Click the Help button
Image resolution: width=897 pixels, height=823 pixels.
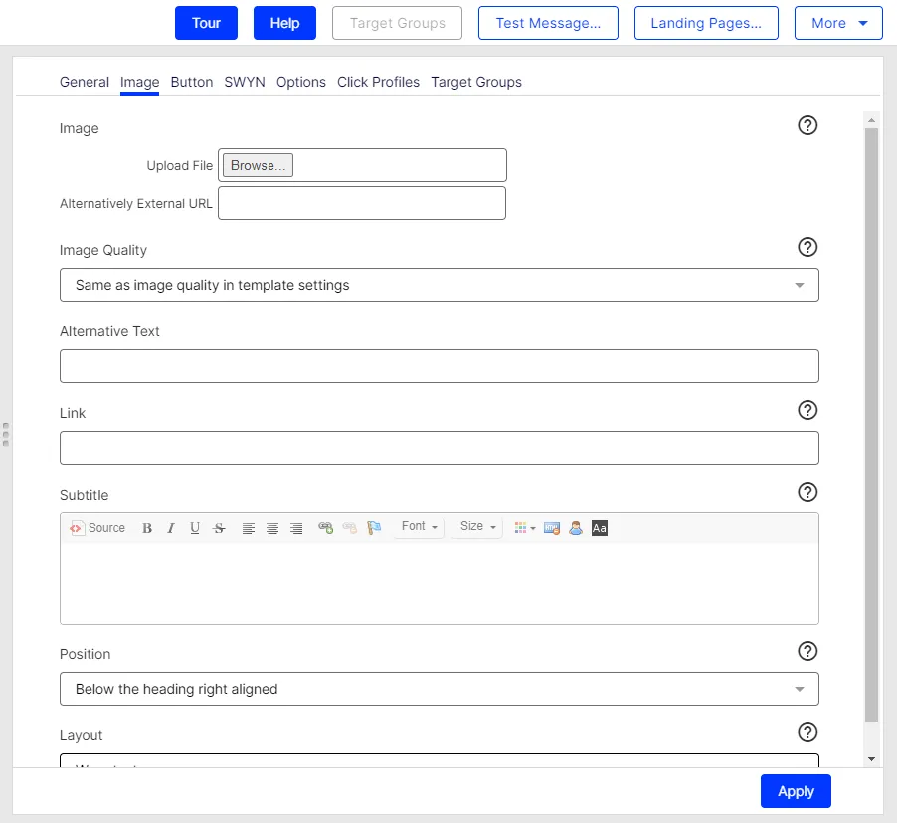pyautogui.click(x=284, y=23)
